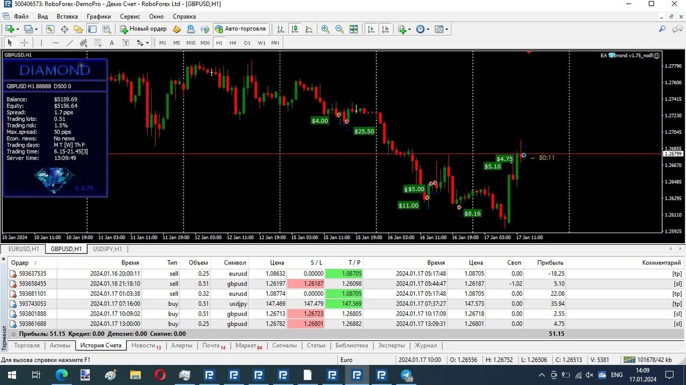Close the Terminal panel with x
This screenshot has height=385, width=686.
[x=3, y=259]
